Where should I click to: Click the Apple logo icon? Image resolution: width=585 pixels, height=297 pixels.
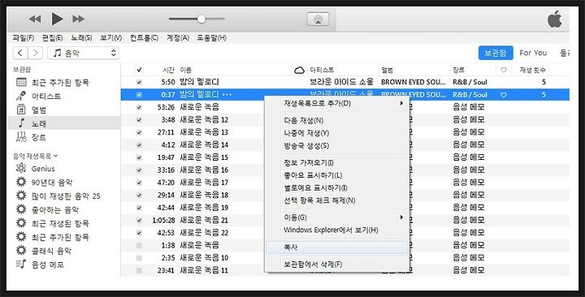coord(554,19)
